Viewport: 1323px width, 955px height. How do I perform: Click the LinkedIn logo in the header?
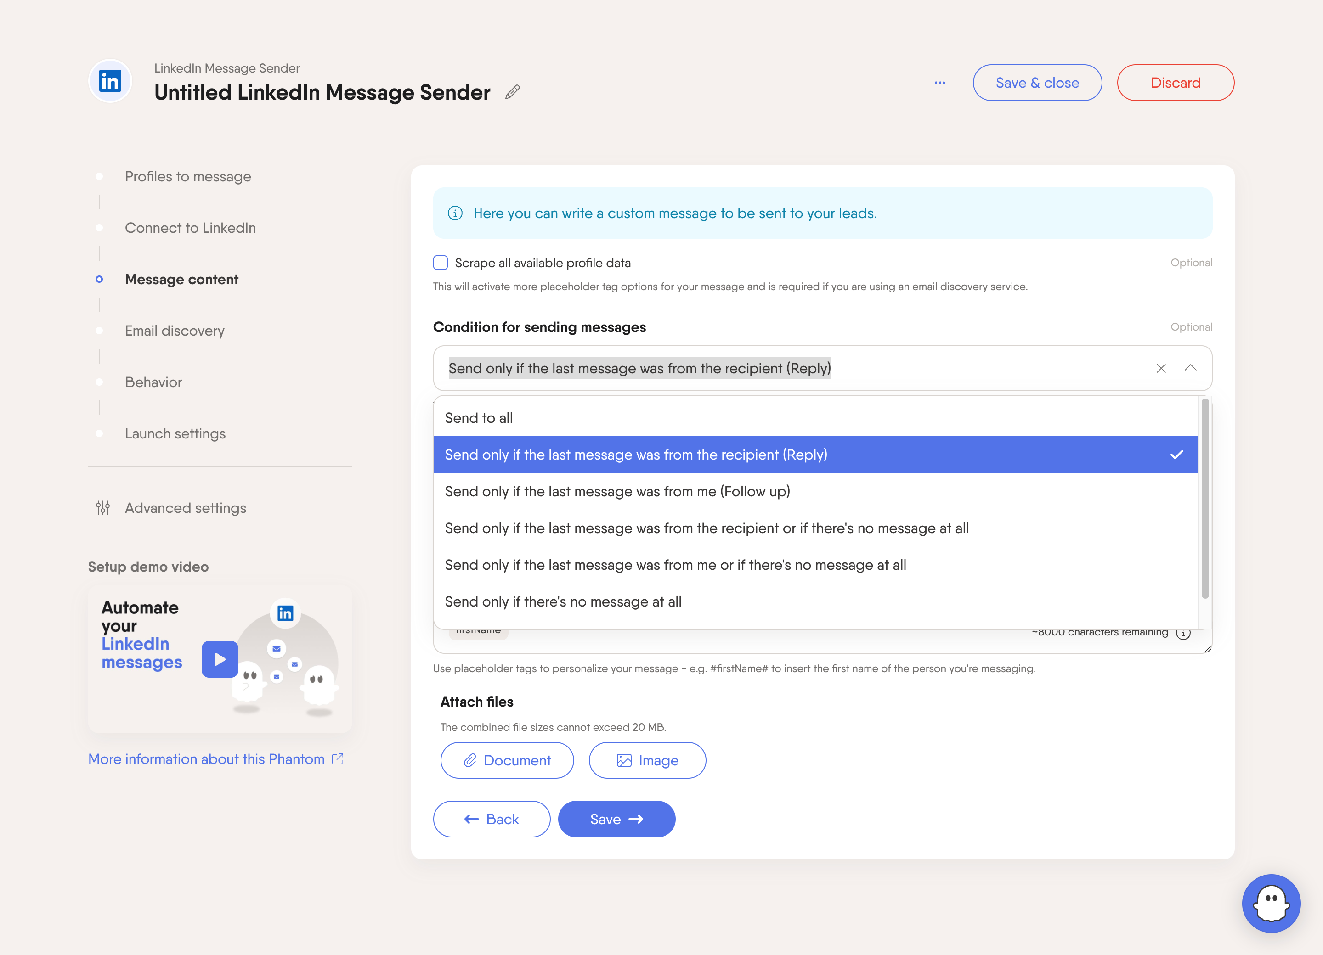click(x=110, y=81)
